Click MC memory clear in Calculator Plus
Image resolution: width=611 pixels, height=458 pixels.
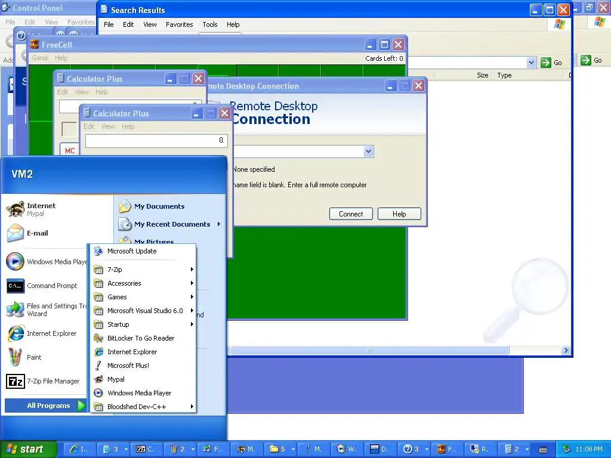70,150
